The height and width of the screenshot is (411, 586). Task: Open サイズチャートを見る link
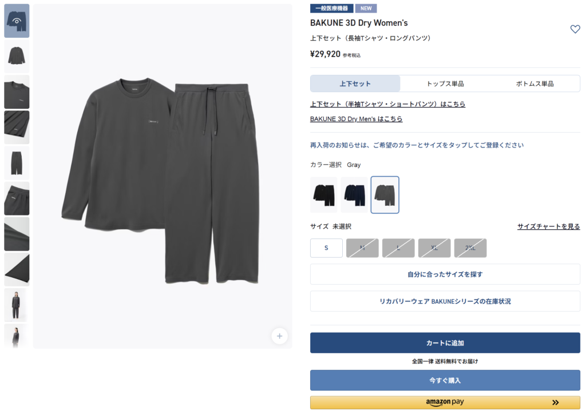[x=549, y=226]
